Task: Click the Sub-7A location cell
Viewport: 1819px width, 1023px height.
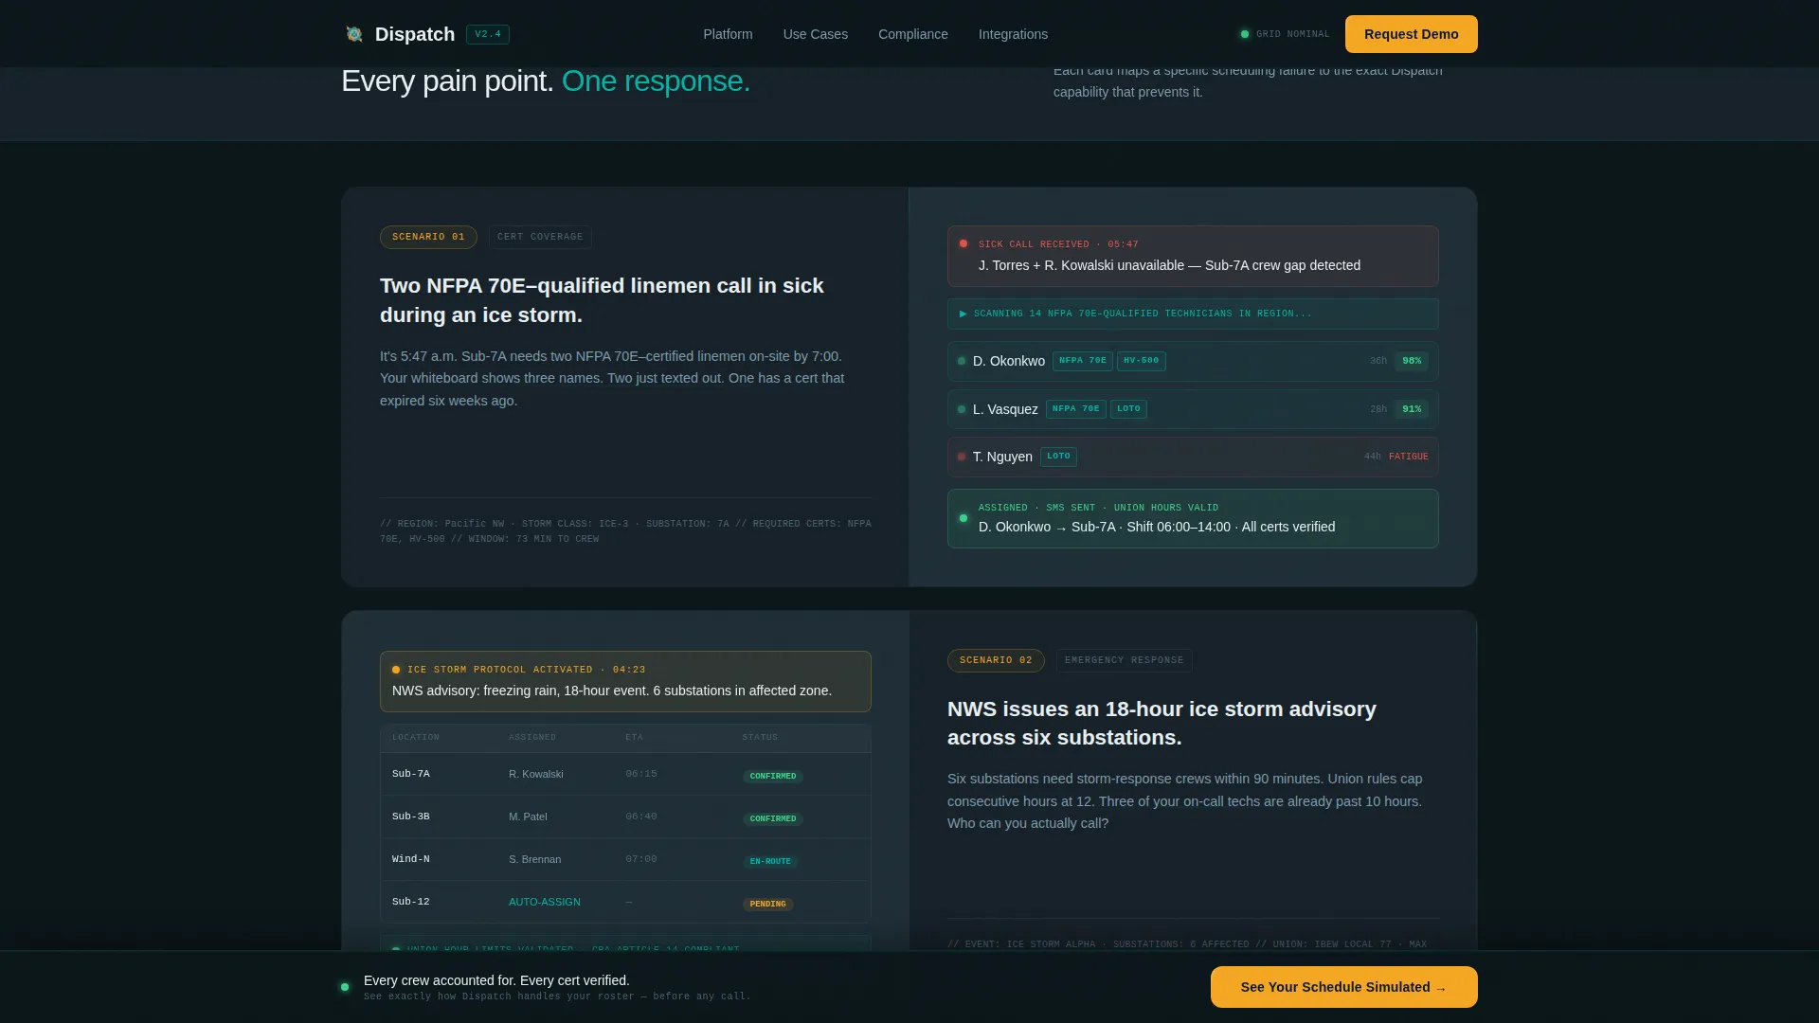Action: coord(411,774)
